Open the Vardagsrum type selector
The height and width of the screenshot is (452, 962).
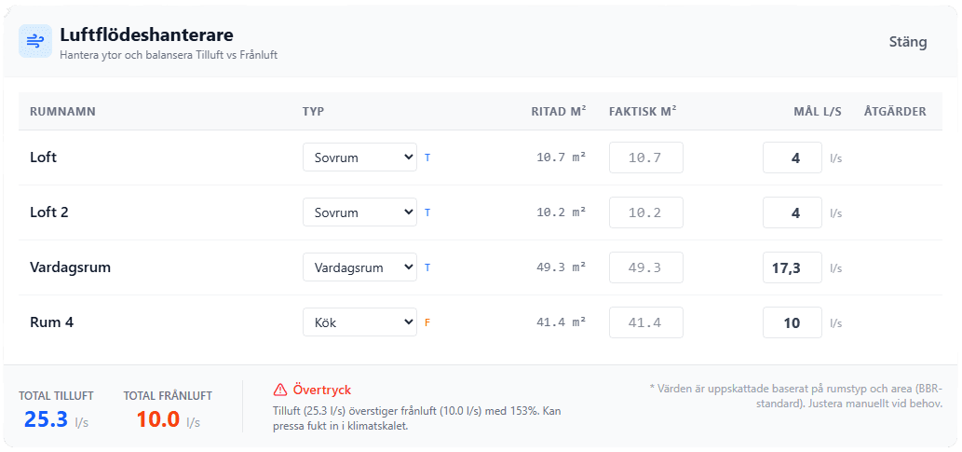tap(359, 267)
